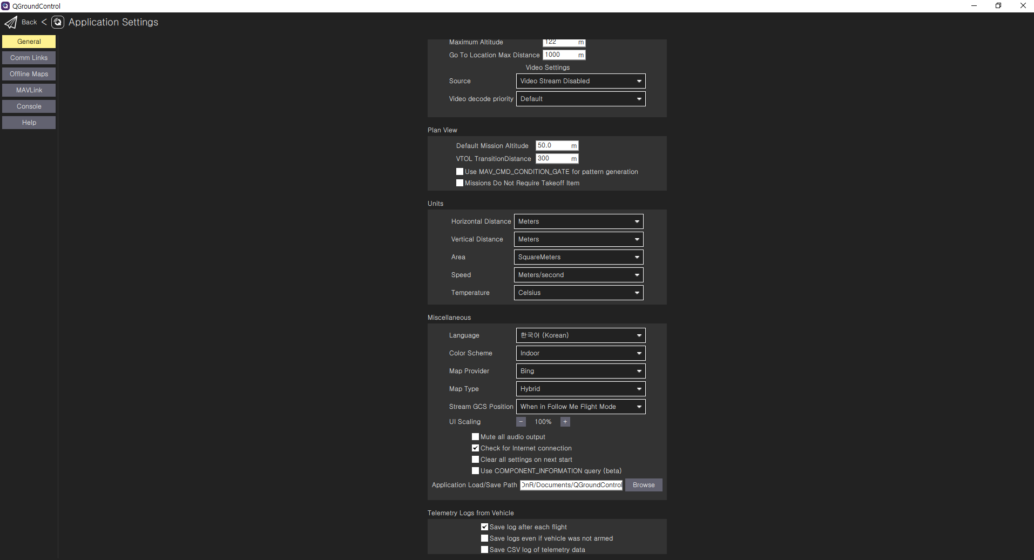Click the circular QGroundControl settings icon
Viewport: 1034px width, 560px height.
point(58,22)
